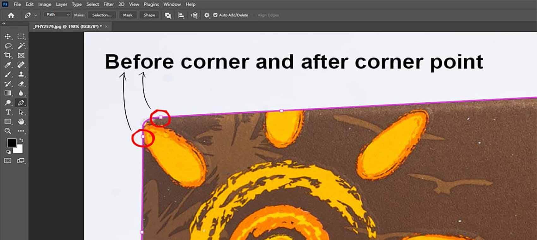Select the Type tool
The image size is (537, 240).
click(x=8, y=112)
